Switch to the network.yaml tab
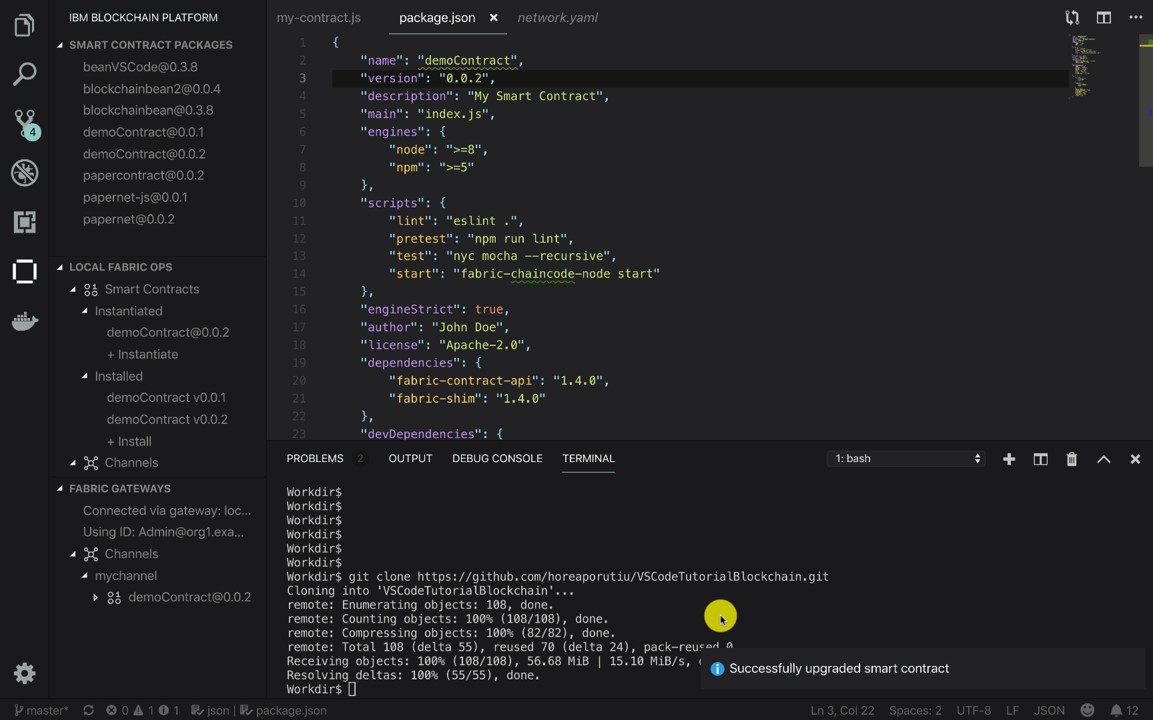This screenshot has width=1153, height=720. click(558, 17)
